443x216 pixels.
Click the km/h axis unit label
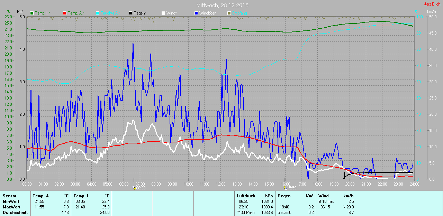click(x=431, y=12)
